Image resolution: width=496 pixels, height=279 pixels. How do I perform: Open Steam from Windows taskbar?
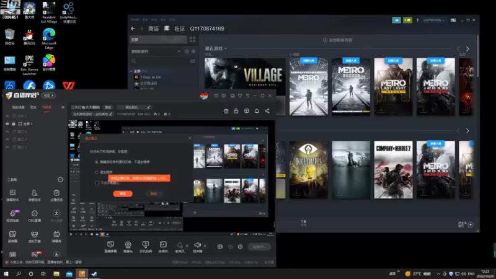click(x=94, y=273)
